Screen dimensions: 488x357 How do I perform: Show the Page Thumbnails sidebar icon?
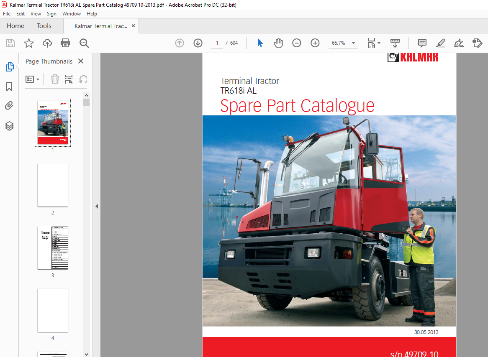click(x=10, y=66)
